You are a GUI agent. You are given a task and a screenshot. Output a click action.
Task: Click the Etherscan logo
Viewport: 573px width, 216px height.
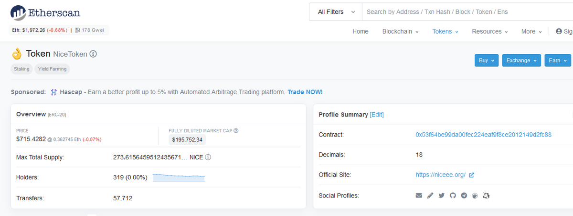[x=45, y=12]
